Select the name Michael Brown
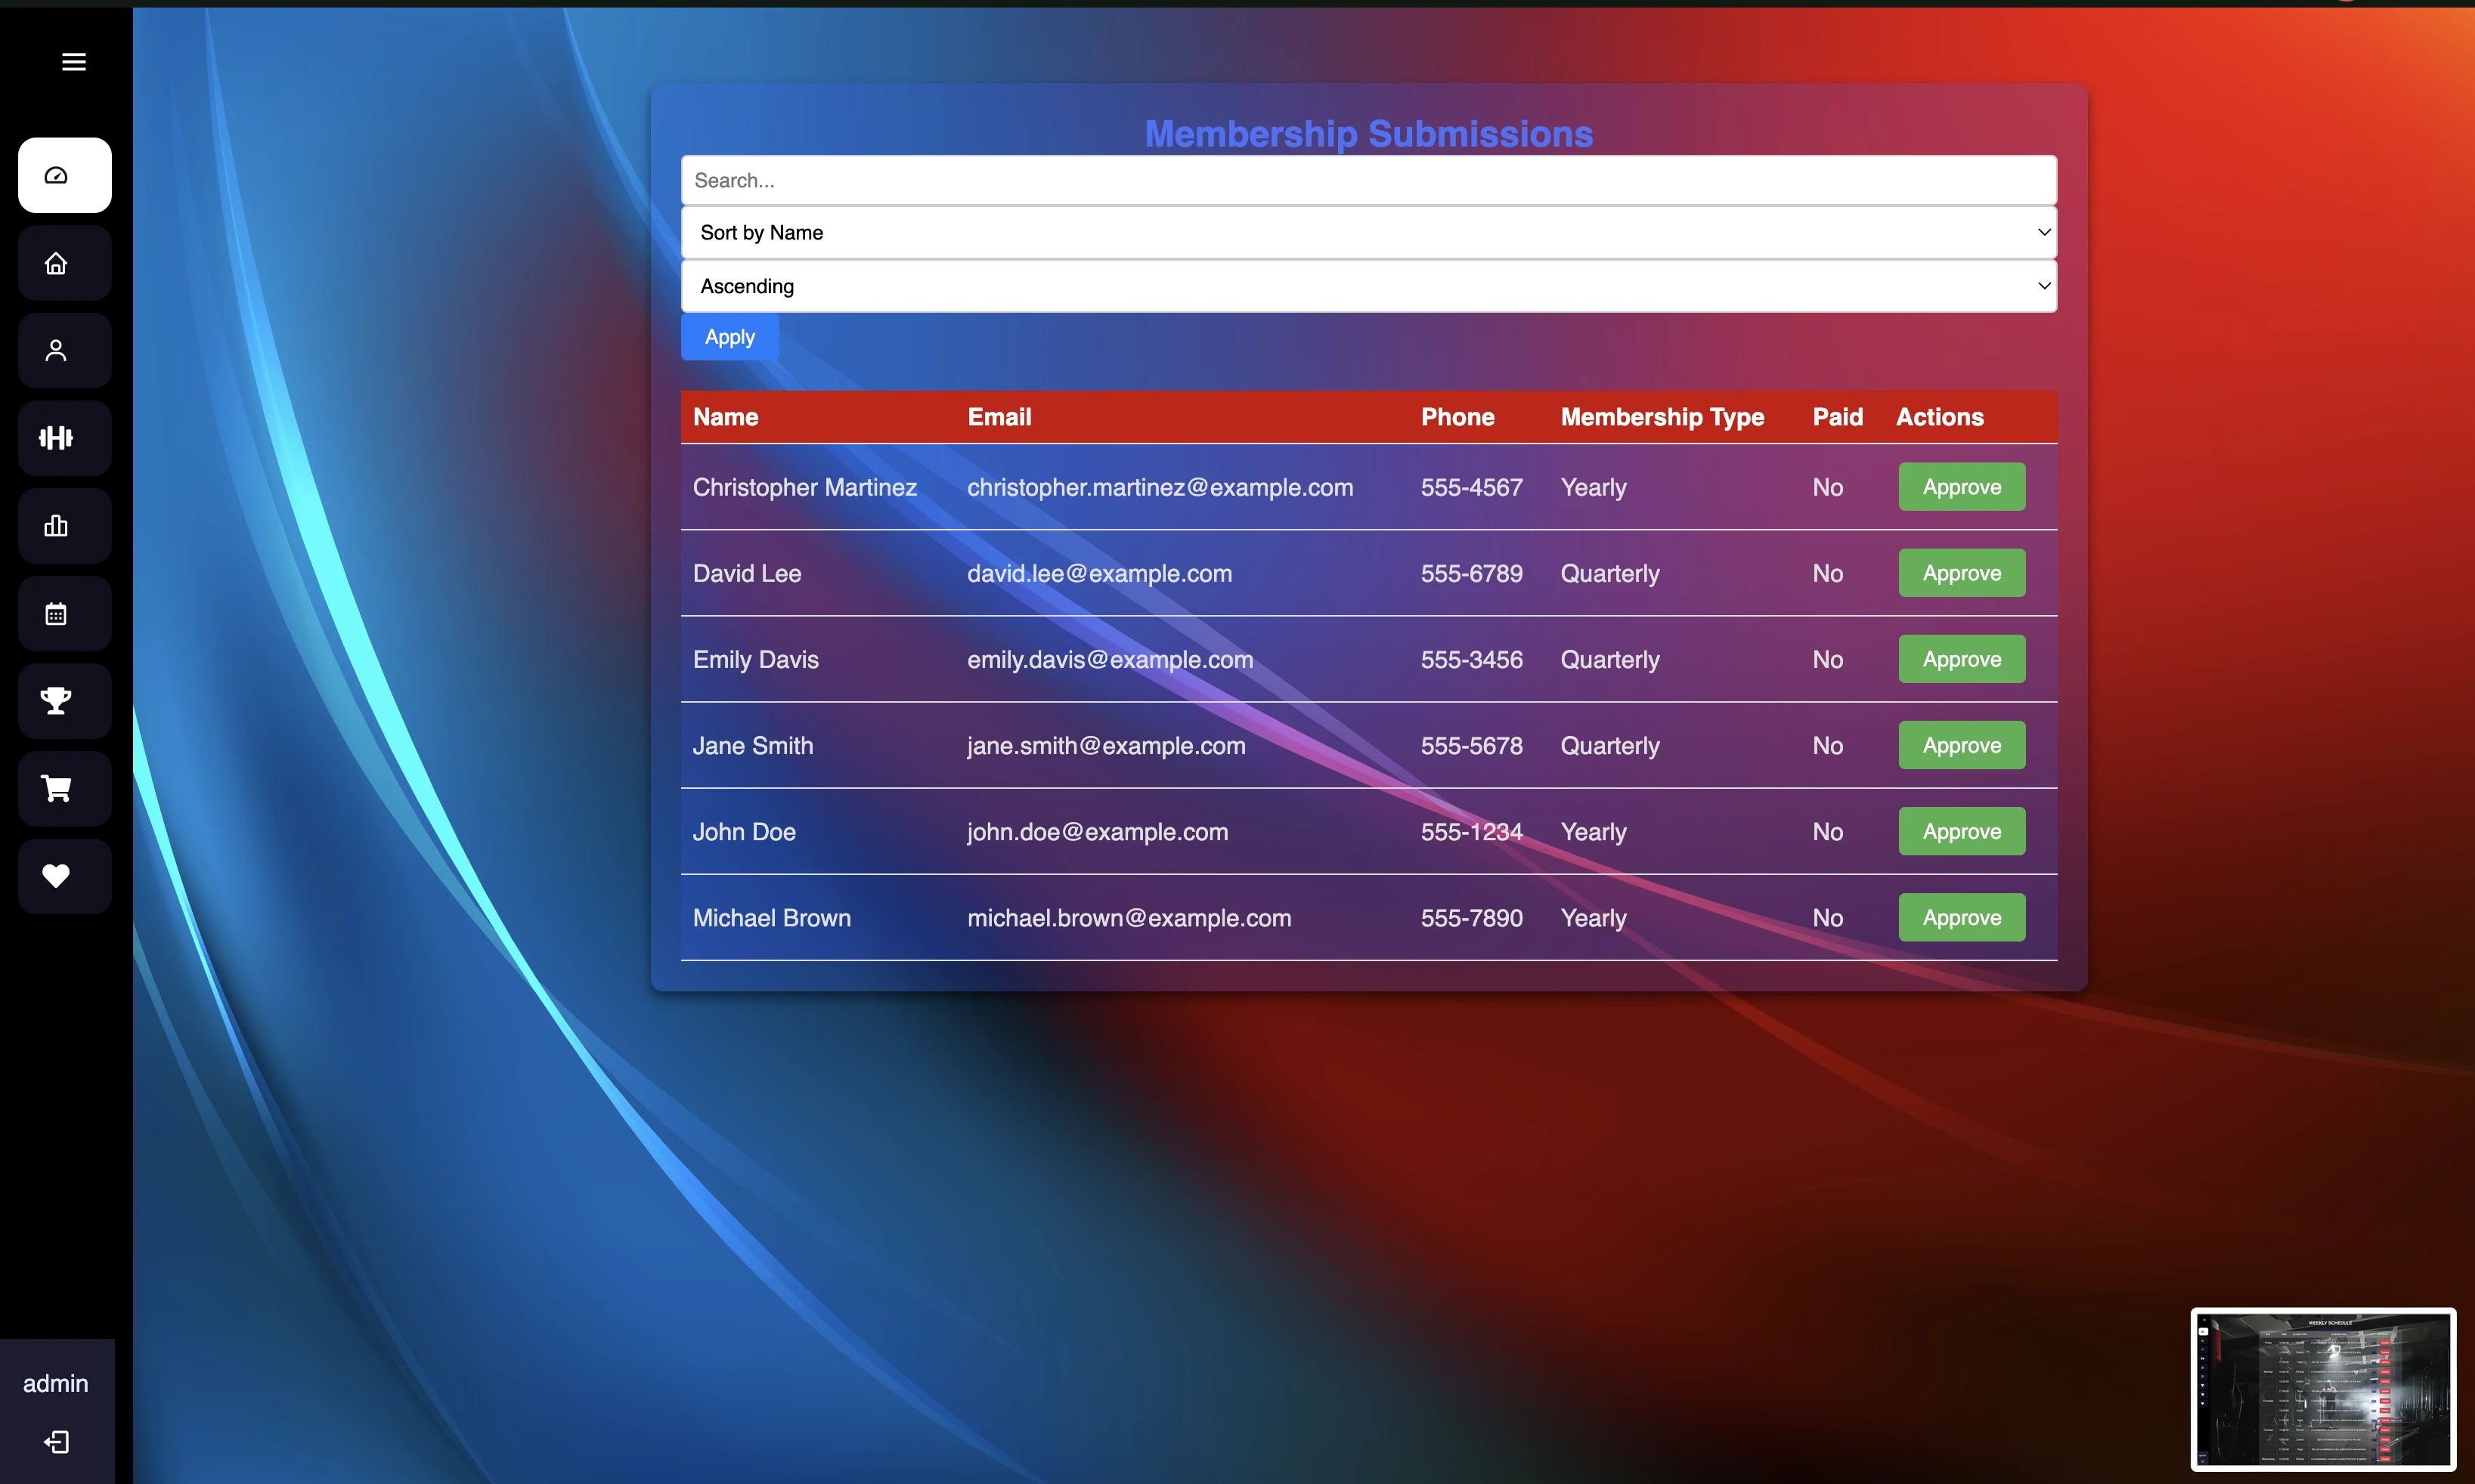 (x=771, y=917)
